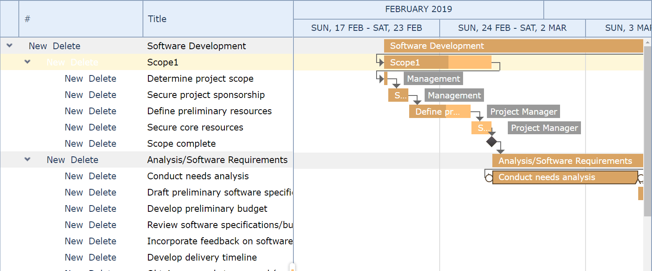
Task: Click the Project Manager label on the chart
Action: (523, 111)
